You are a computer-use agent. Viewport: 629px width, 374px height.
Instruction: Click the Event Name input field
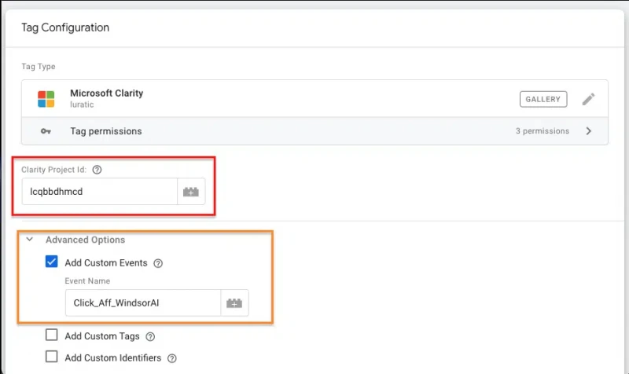[143, 303]
